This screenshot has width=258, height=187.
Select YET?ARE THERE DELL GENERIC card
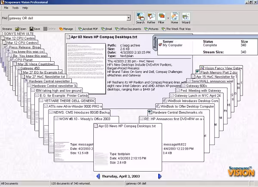click(67, 101)
